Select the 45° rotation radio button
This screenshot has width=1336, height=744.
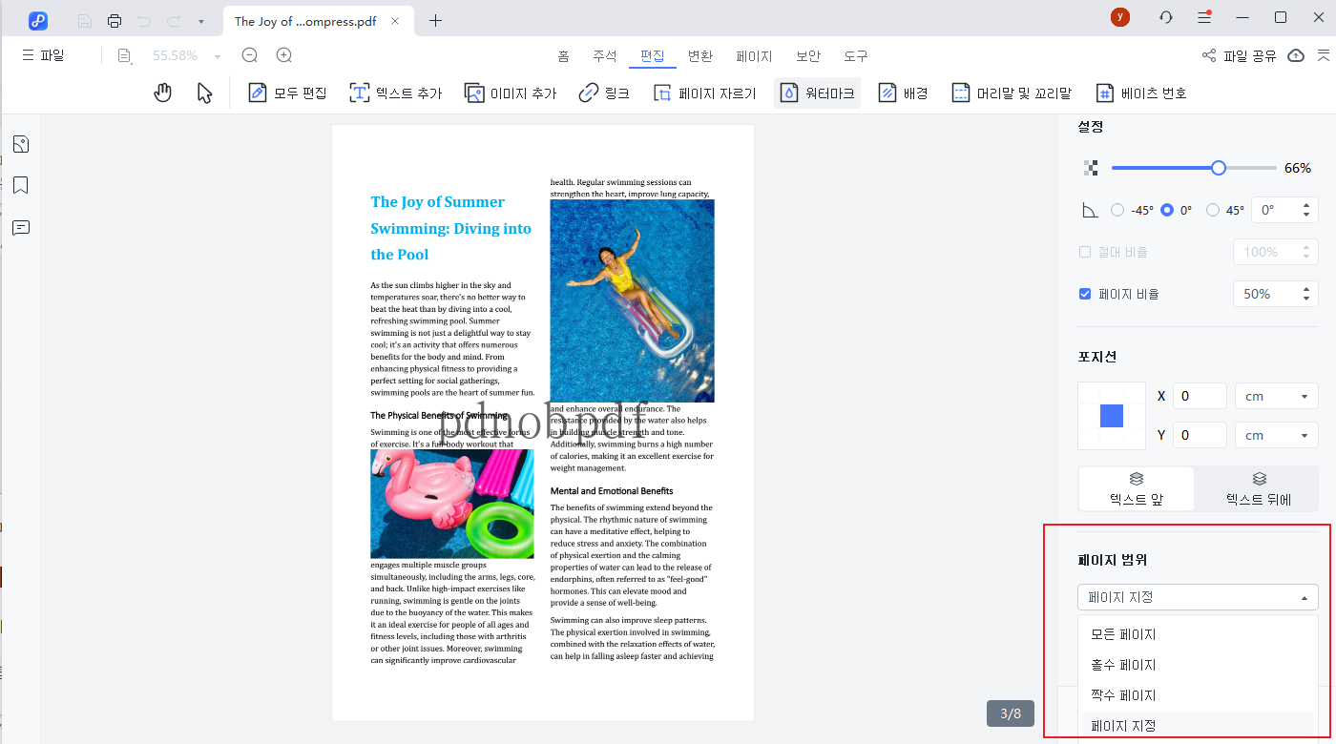point(1213,210)
